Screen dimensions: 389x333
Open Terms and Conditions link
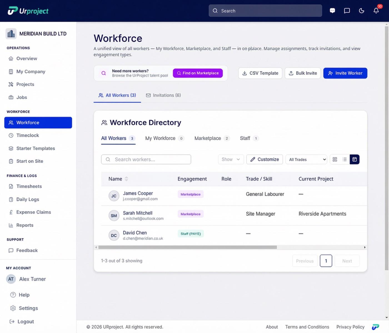tap(307, 327)
